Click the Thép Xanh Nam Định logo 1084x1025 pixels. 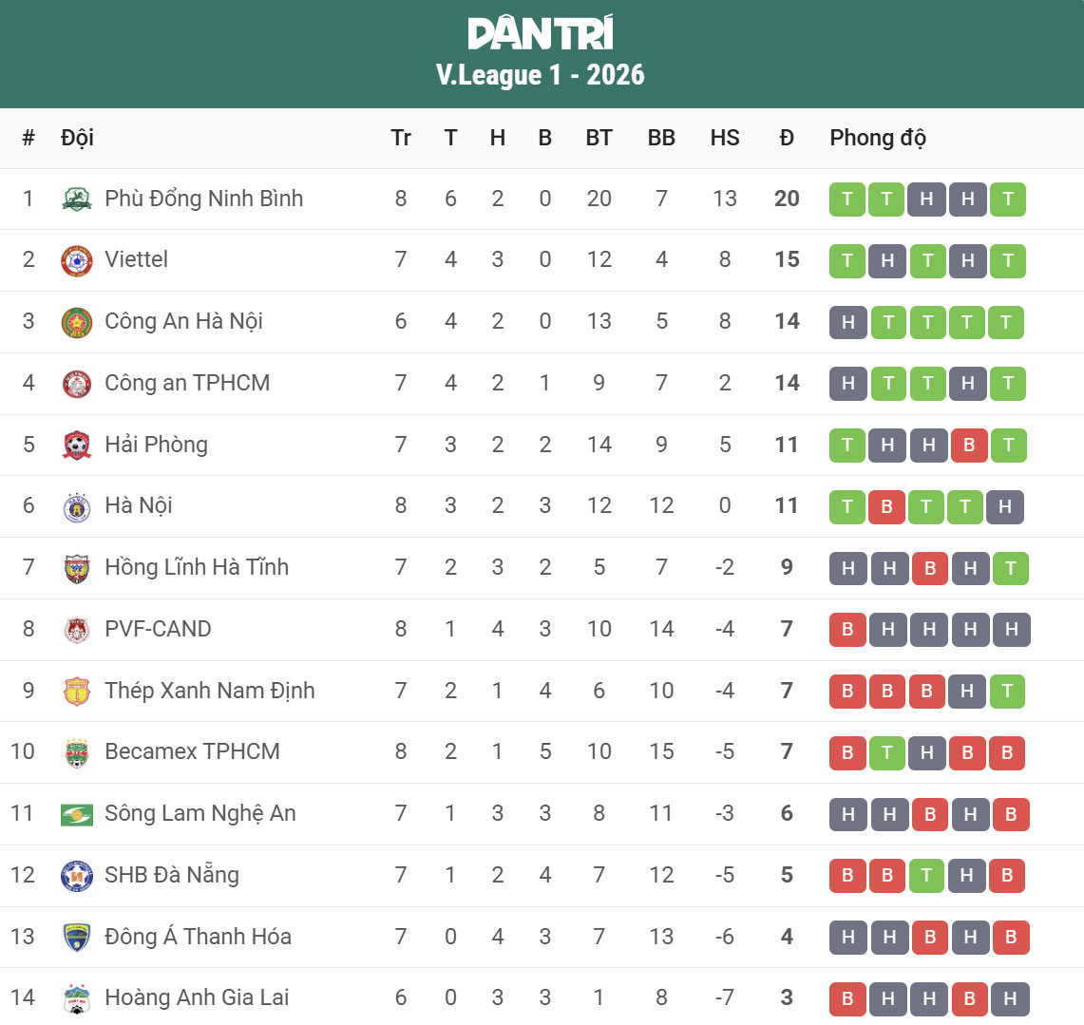77,691
